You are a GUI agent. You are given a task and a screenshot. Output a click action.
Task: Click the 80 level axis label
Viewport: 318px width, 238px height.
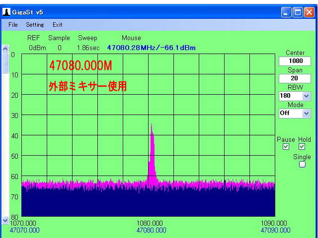point(14,217)
